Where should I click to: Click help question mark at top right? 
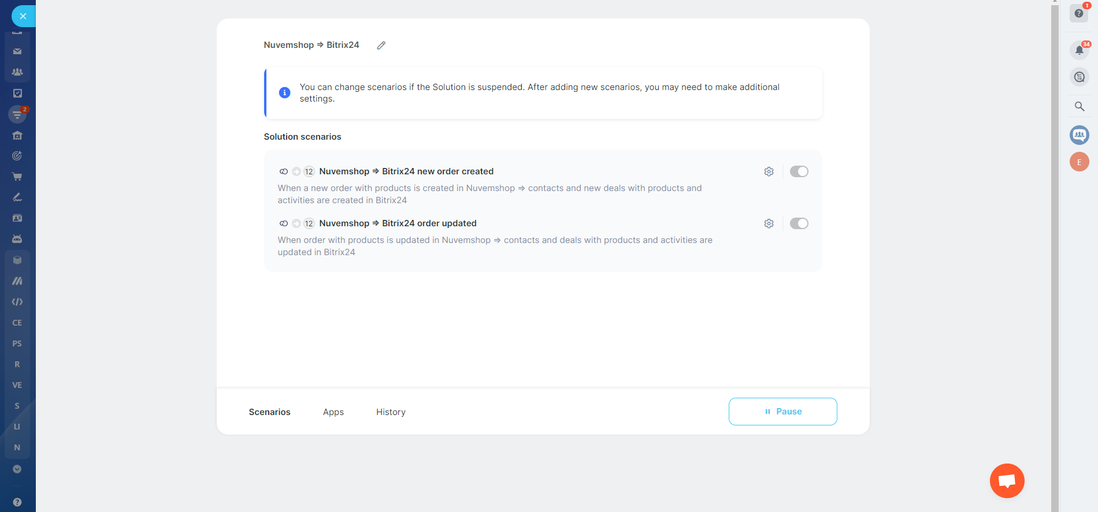1078,13
